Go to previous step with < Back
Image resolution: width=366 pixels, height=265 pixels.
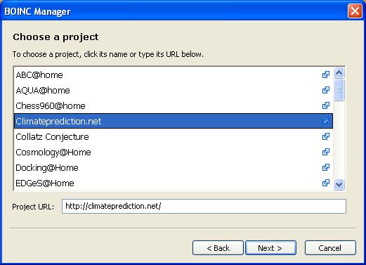click(x=218, y=247)
